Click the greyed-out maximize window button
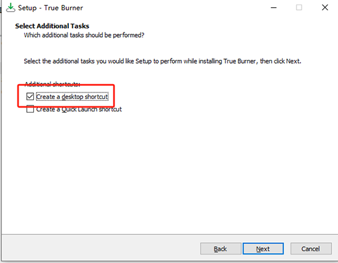Viewport: 338px width, 263px height. pyautogui.click(x=299, y=8)
